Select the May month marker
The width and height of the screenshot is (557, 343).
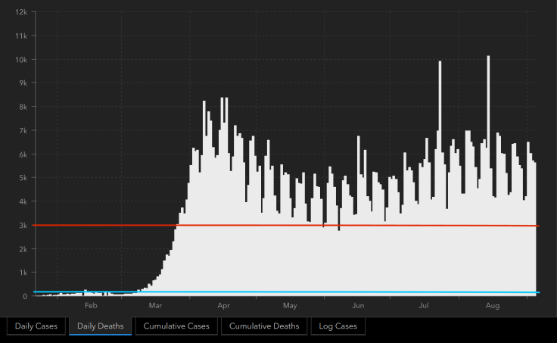tap(290, 306)
